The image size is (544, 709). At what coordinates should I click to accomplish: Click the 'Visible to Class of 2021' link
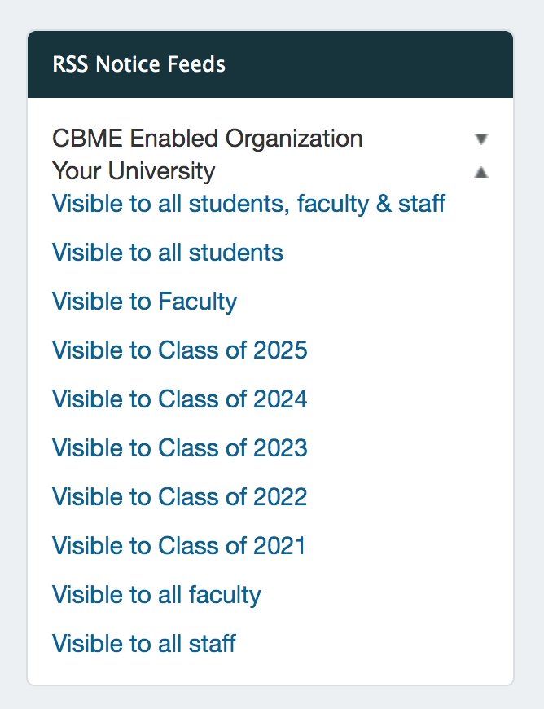[x=179, y=546]
